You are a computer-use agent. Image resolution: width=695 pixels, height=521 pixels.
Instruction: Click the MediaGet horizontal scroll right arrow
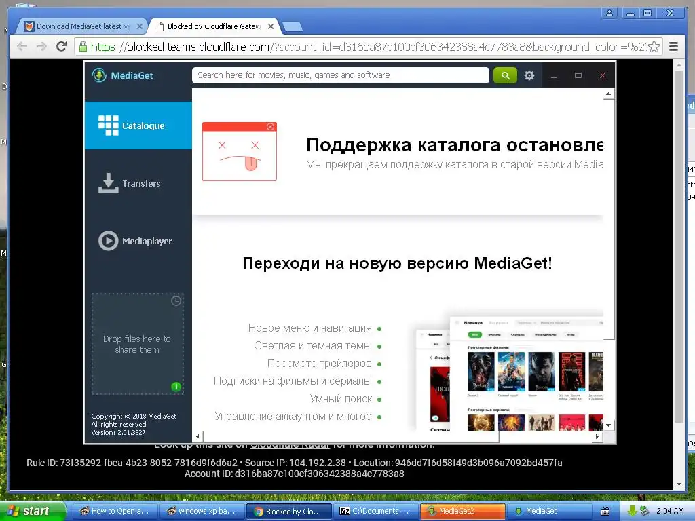(597, 436)
